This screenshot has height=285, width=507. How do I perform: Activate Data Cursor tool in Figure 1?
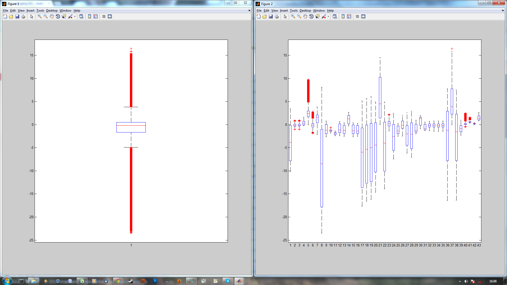[x=64, y=16]
